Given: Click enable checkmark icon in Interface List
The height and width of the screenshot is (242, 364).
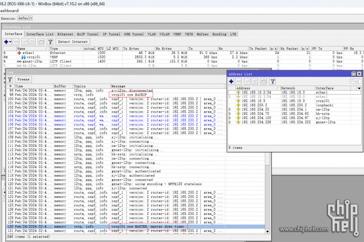Looking at the screenshot, I should coord(25,42).
